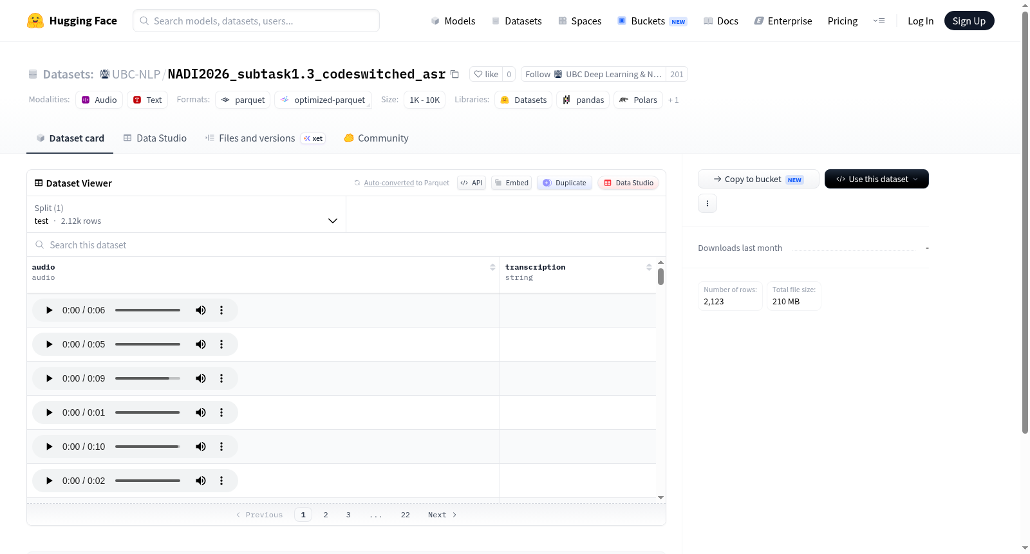Open the Auto-converted to Parquet link
The image size is (1030, 554).
[406, 183]
